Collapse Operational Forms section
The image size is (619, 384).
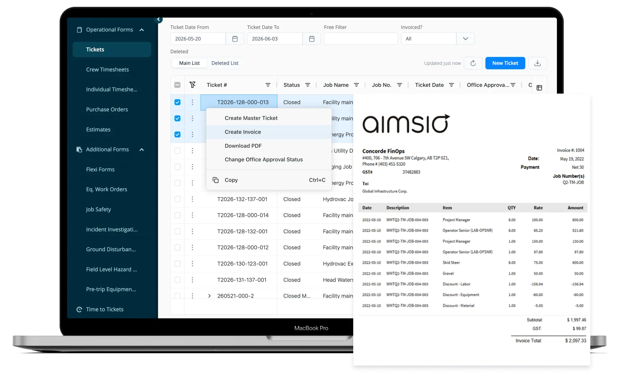142,30
